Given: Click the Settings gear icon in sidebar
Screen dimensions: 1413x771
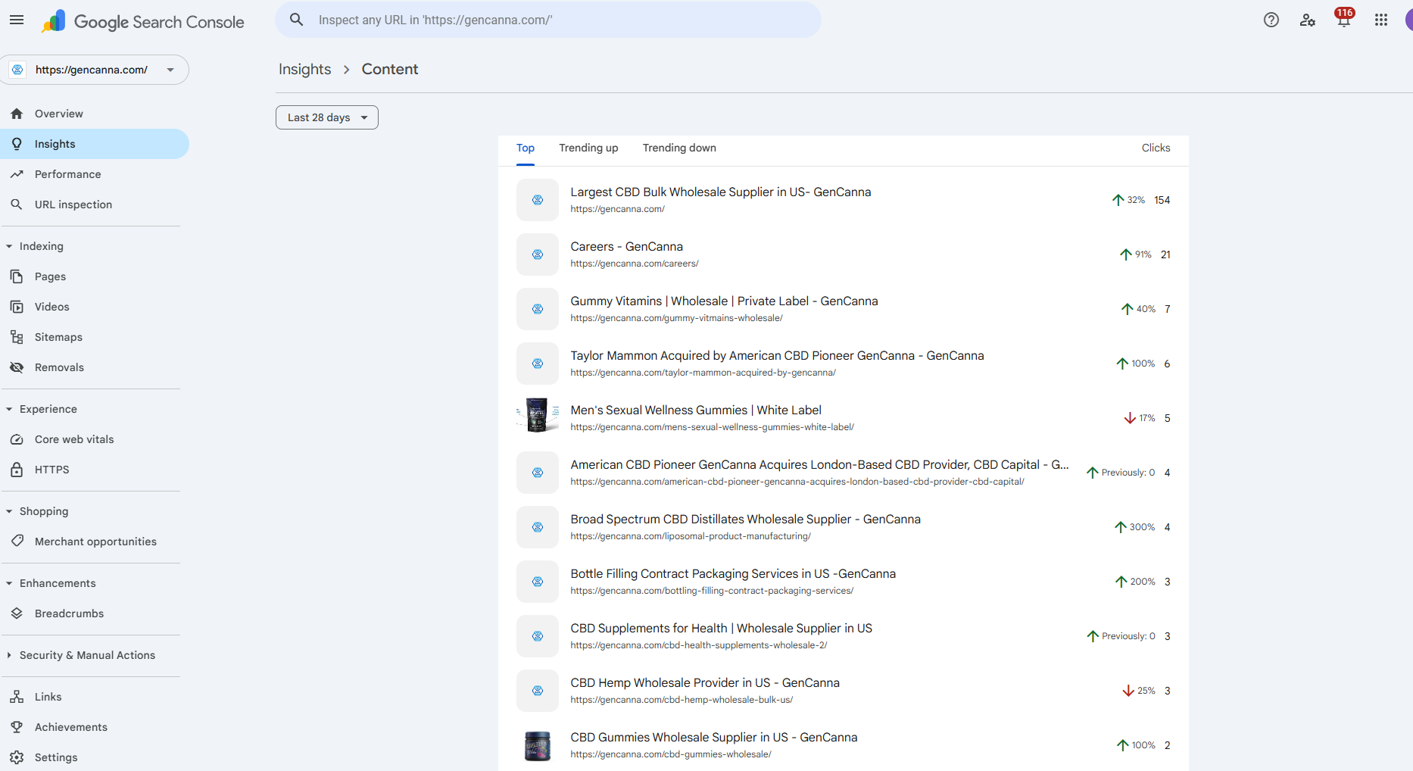Looking at the screenshot, I should point(17,757).
